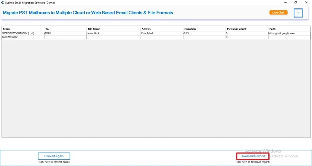Close the Sysinfo Email Migration window
The width and height of the screenshot is (312, 166).
(306, 3)
